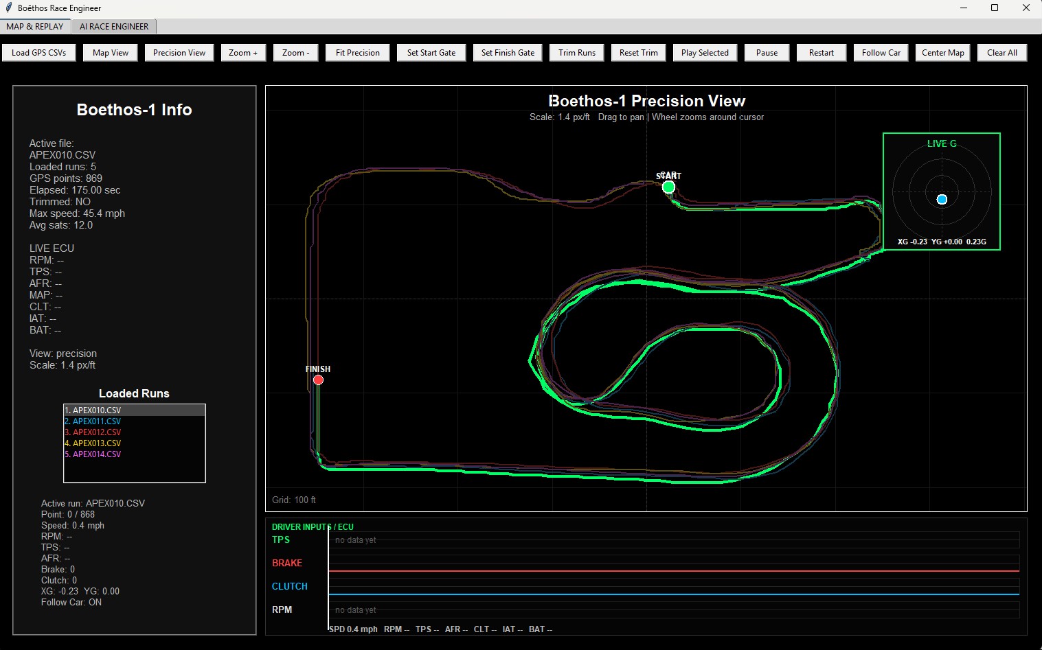Click the DRIVER INPUTS / ECU heading

coord(313,527)
